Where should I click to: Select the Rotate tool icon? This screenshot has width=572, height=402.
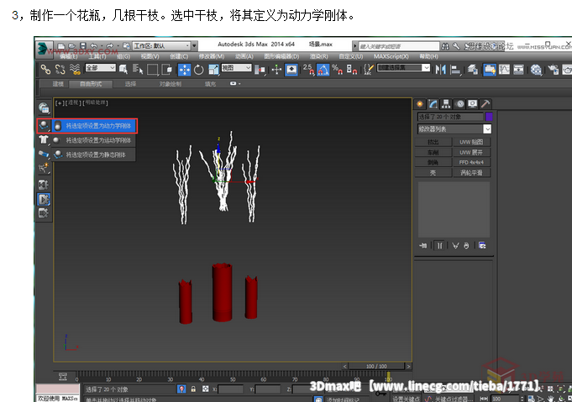pos(199,70)
